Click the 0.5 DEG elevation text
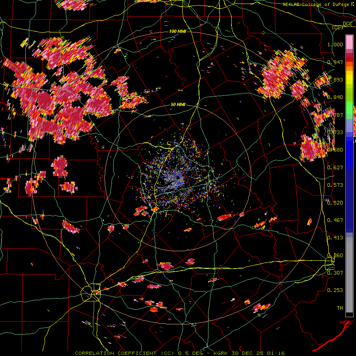Screen dimensions: 356x356 click(190, 353)
